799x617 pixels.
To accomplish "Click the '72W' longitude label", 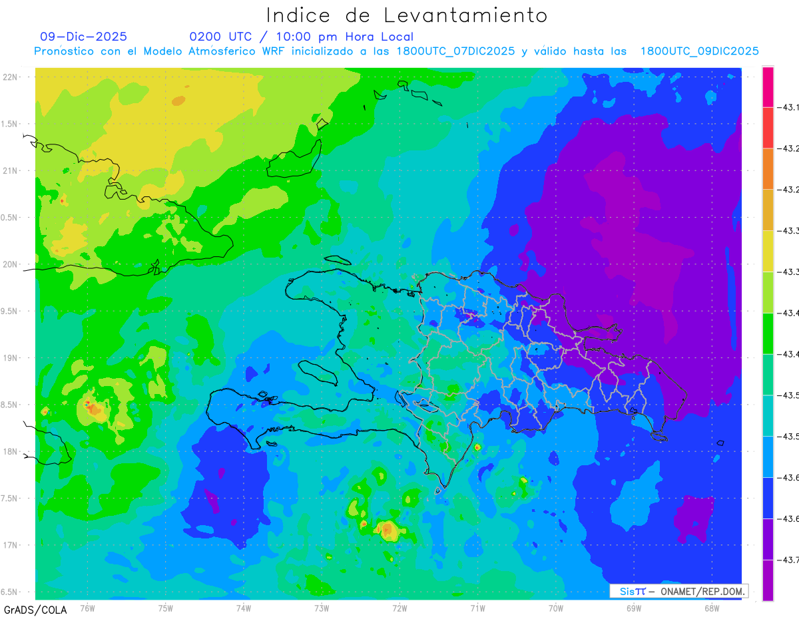I will click(400, 608).
